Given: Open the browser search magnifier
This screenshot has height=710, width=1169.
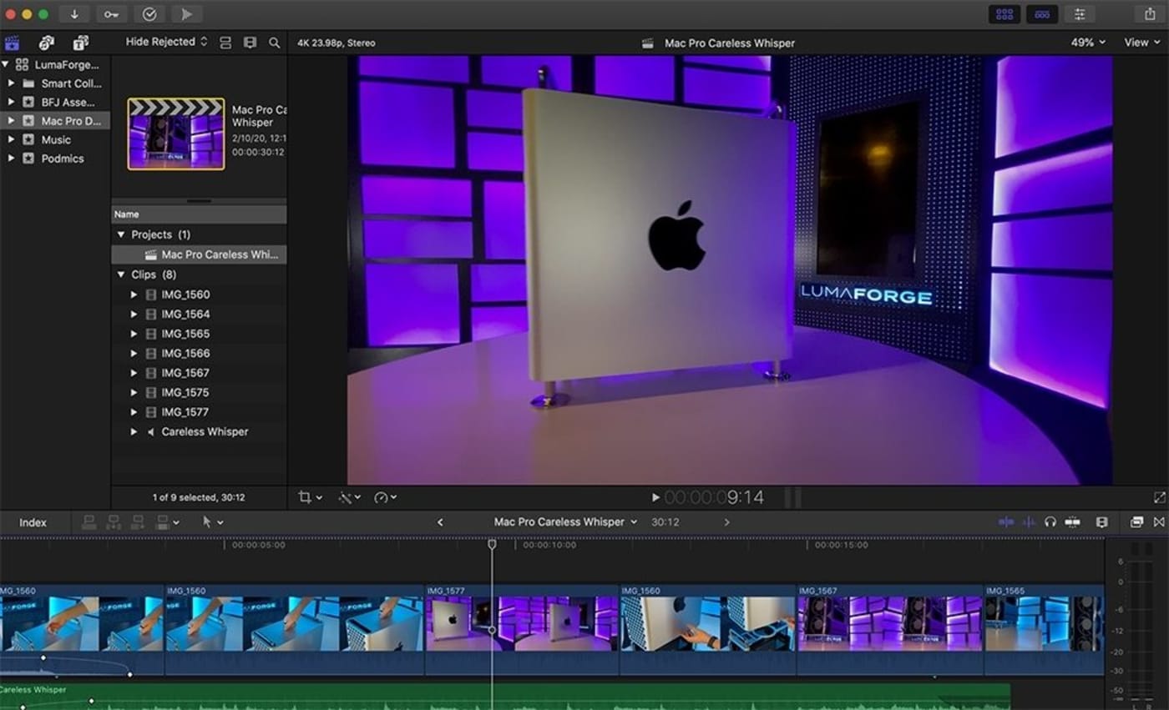Looking at the screenshot, I should tap(274, 43).
